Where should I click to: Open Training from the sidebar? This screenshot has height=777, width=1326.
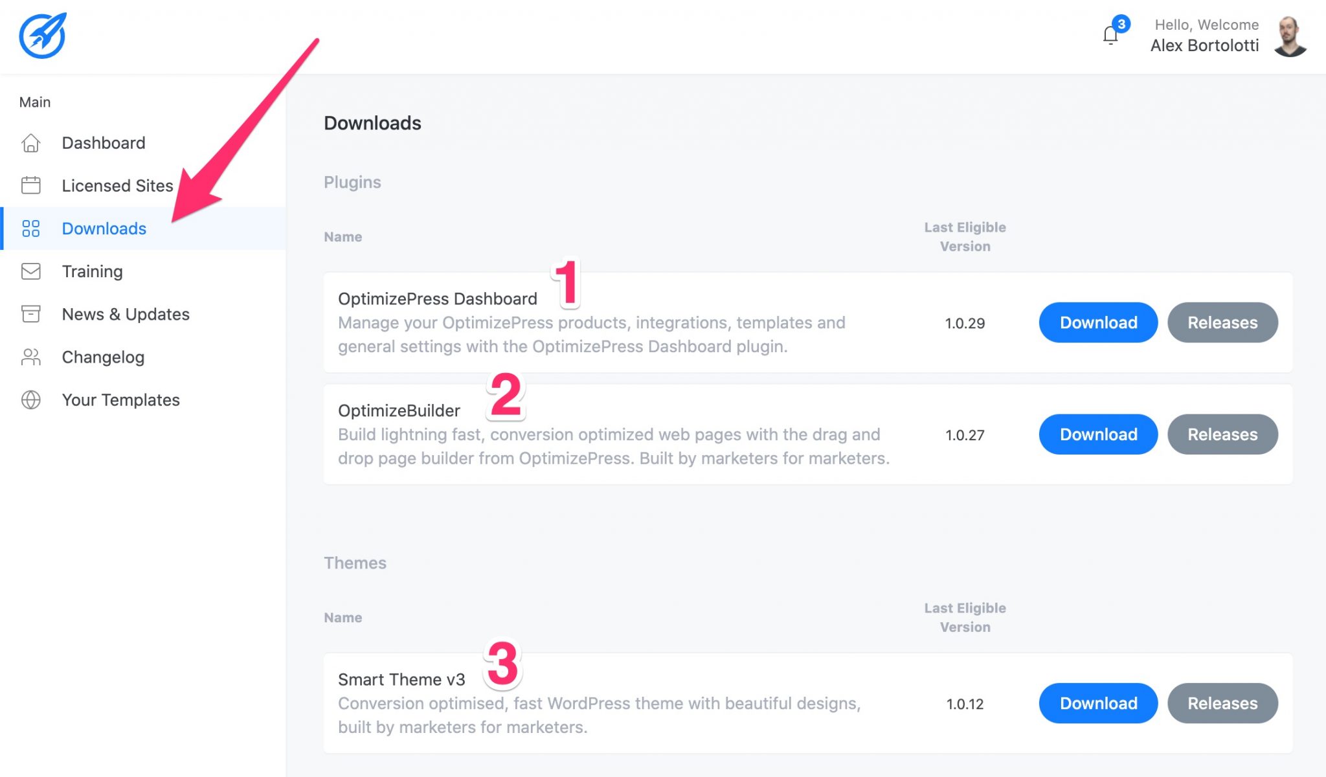(x=92, y=271)
